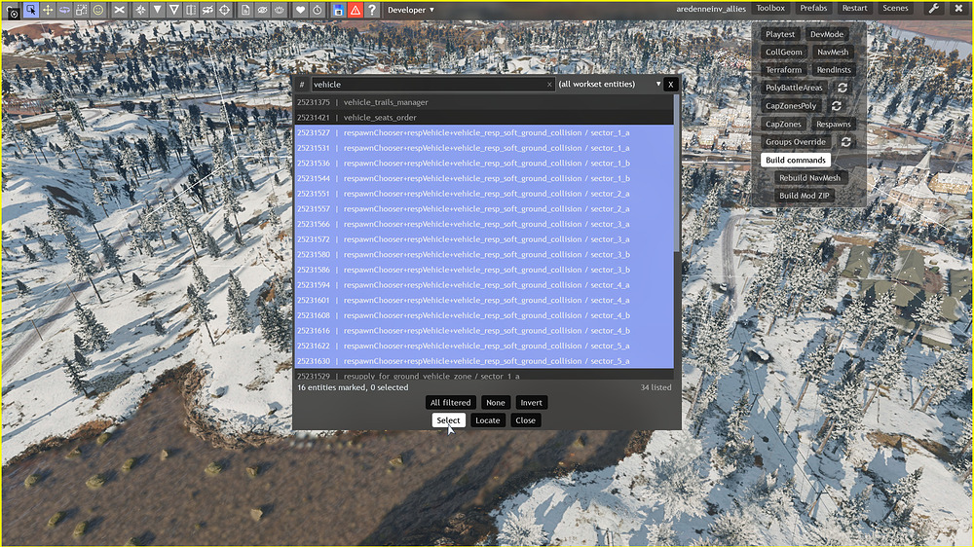This screenshot has height=547, width=974.
Task: Toggle the CollGeom display button
Action: pyautogui.click(x=784, y=52)
